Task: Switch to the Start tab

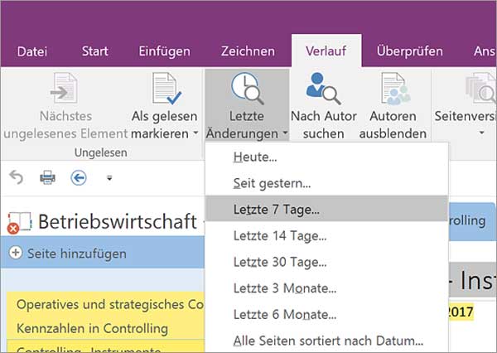Action: (94, 51)
